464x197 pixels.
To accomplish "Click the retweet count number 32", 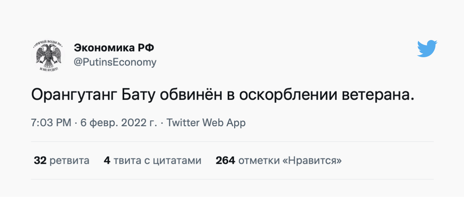I will (40, 161).
